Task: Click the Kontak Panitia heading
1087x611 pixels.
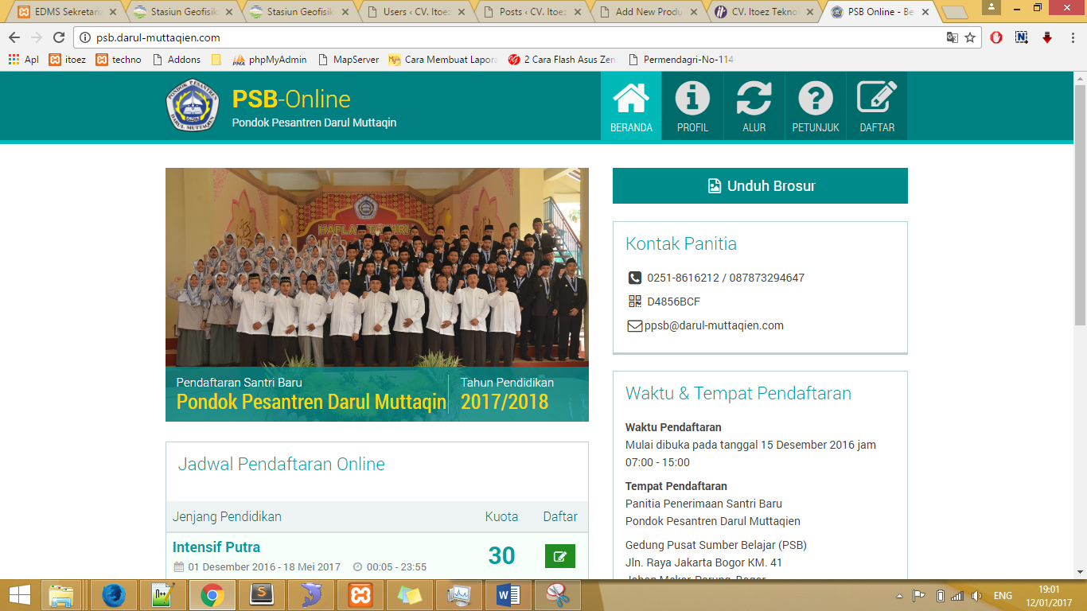Action: (681, 243)
